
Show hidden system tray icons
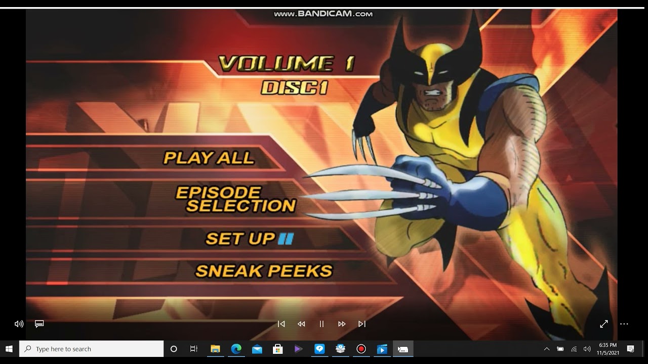pos(547,349)
